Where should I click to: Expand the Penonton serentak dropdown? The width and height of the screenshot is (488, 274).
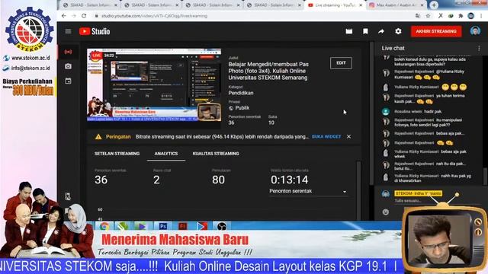tap(308, 191)
